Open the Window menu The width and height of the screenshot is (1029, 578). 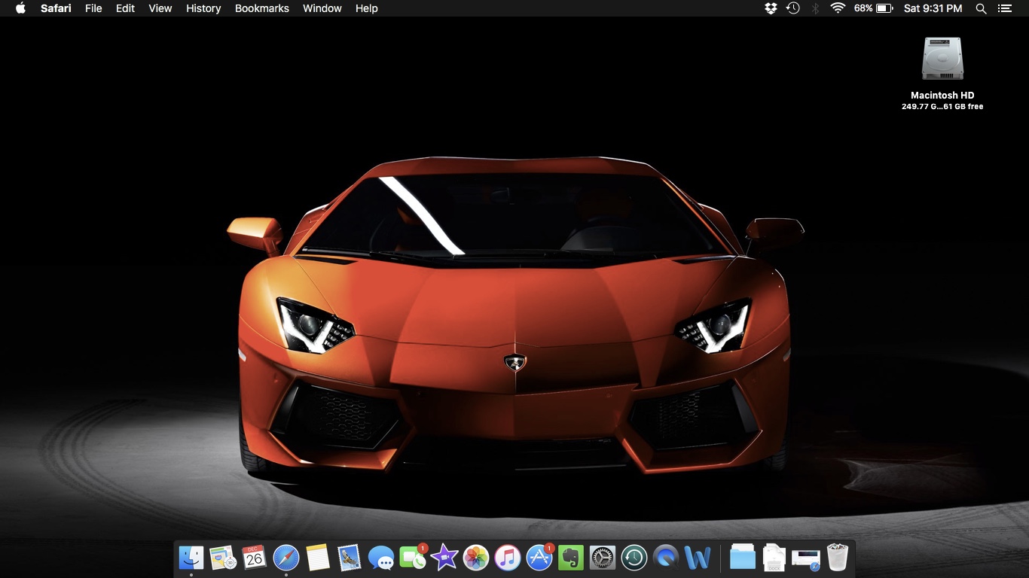322,8
